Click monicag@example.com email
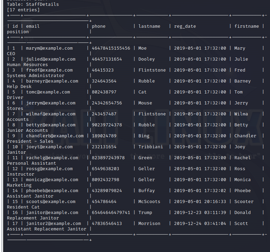270x252 pixels. click(52, 180)
